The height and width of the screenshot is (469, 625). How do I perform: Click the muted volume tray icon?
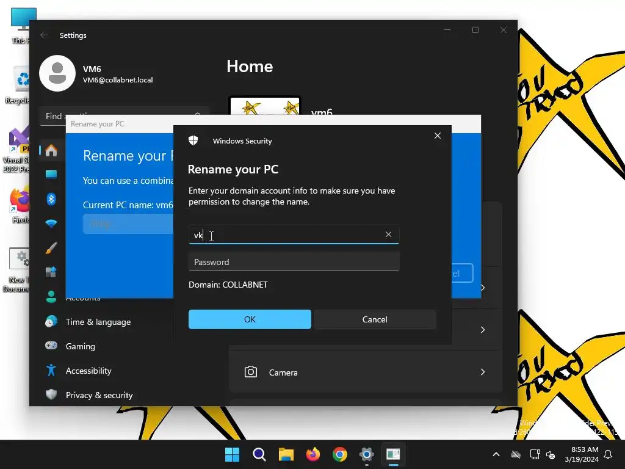[551, 454]
